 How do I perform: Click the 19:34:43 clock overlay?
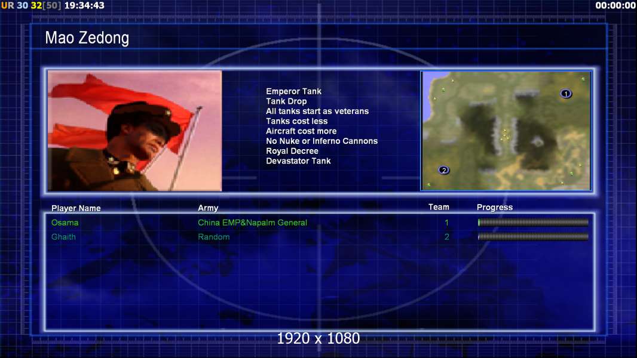pyautogui.click(x=84, y=6)
